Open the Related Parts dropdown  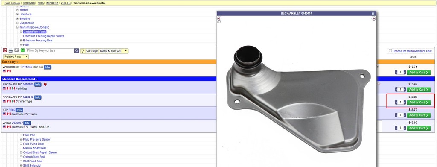[16, 57]
